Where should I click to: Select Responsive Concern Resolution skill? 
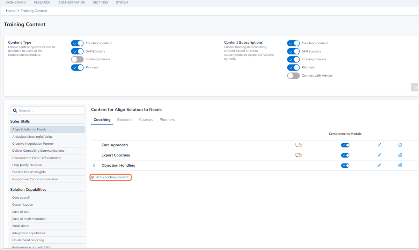click(x=47, y=179)
